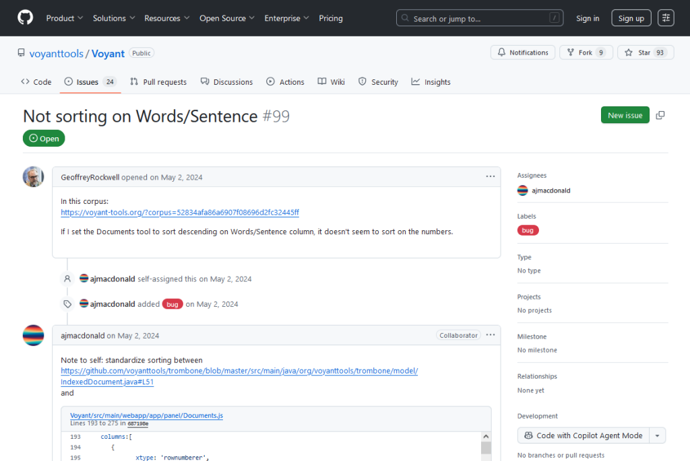Click the search magnifier icon
The width and height of the screenshot is (690, 461).
pyautogui.click(x=405, y=18)
